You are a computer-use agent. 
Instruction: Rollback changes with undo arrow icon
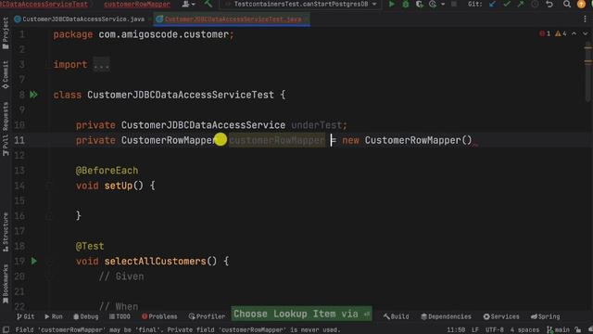[549, 4]
